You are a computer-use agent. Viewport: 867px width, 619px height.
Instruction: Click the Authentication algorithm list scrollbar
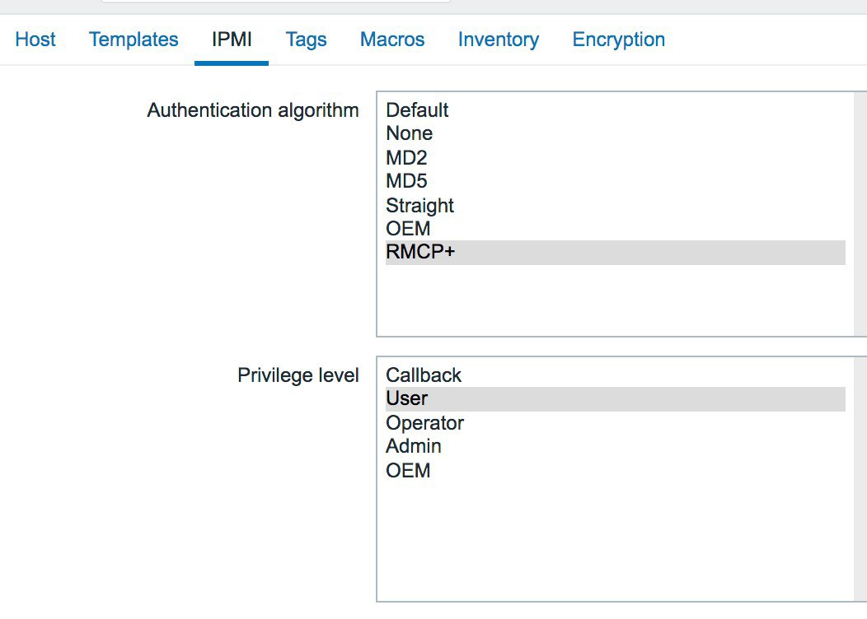860,214
